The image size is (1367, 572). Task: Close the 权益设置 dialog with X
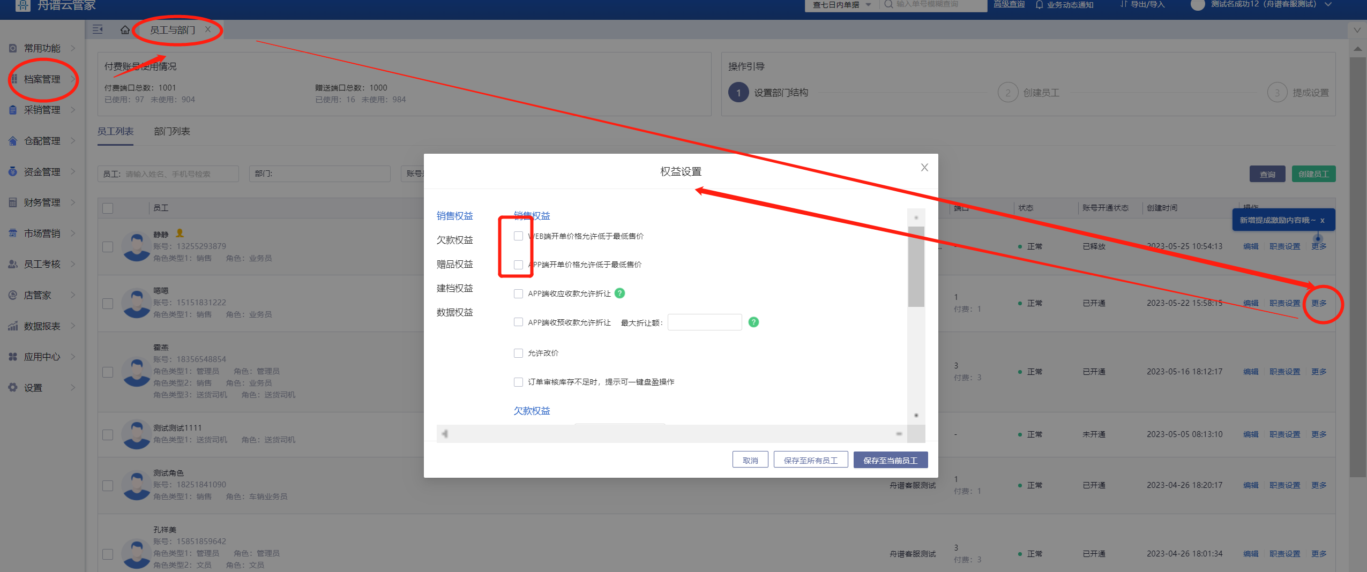924,168
